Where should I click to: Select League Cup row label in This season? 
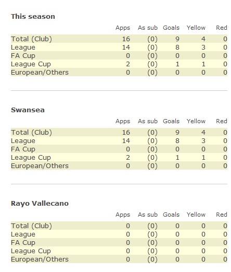pos(31,64)
